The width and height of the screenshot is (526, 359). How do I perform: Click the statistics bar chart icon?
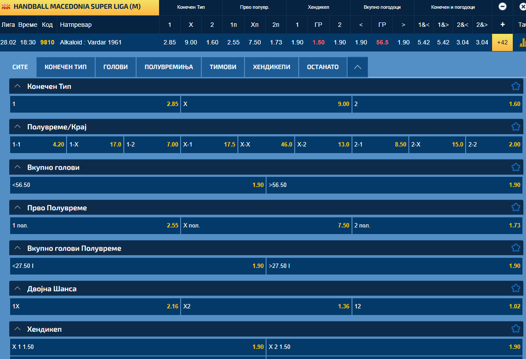[x=522, y=42]
